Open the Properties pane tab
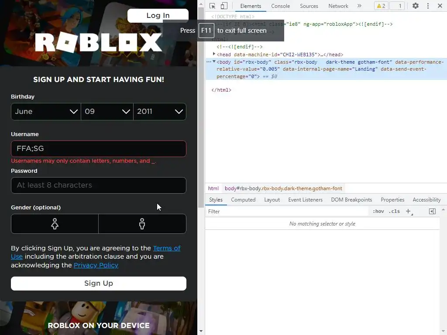The image size is (447, 335). click(392, 200)
